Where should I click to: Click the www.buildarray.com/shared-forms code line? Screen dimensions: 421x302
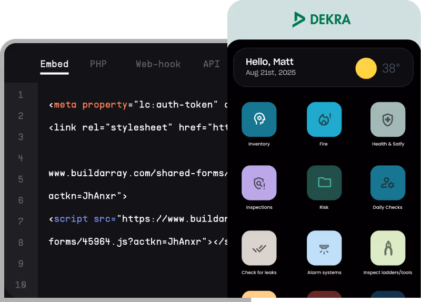(138, 173)
